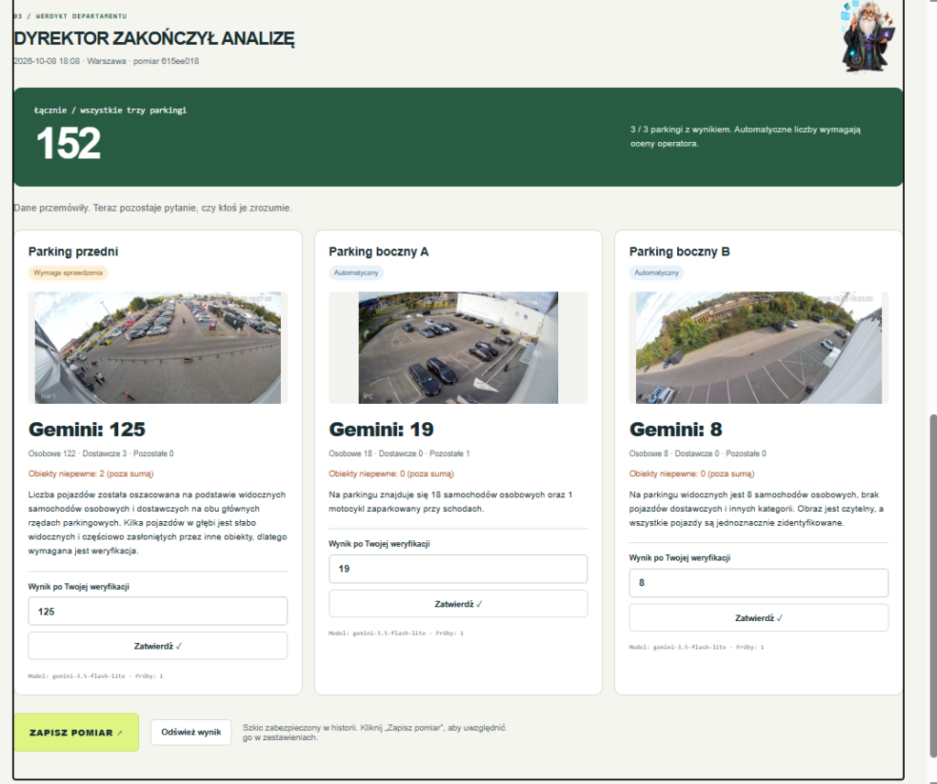Click the "DYREKTOR ZAKOŃCZYŁ ANALIZĘ" heading

[154, 38]
